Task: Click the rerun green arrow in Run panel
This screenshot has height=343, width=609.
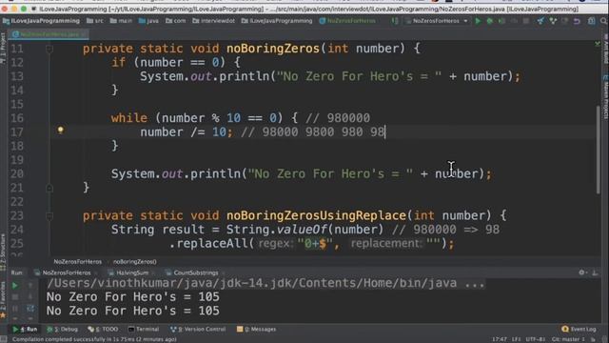Action: point(15,286)
